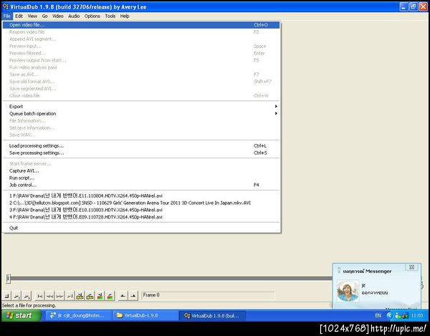Choose Save processing settings
The width and height of the screenshot is (430, 336).
(x=141, y=153)
